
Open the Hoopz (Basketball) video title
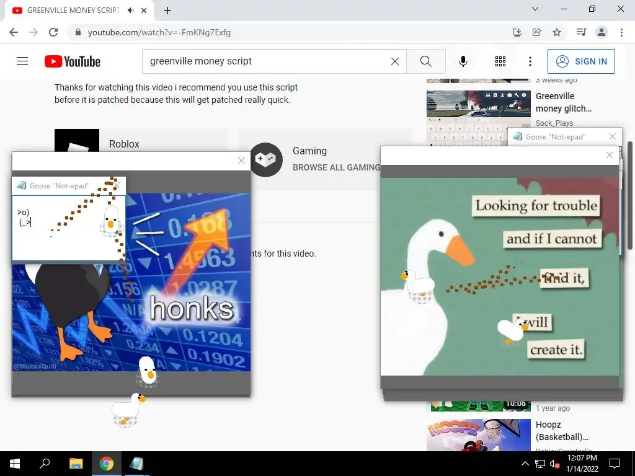pos(562,431)
